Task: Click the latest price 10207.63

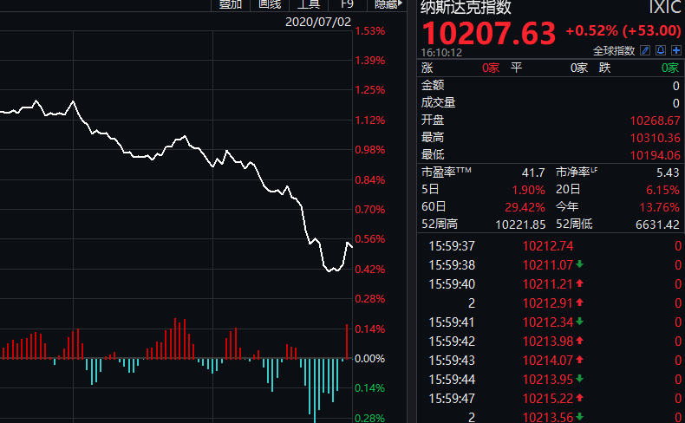Action: pyautogui.click(x=489, y=33)
